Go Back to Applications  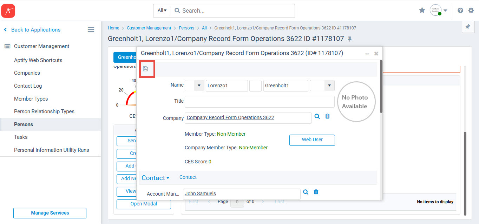click(x=32, y=30)
